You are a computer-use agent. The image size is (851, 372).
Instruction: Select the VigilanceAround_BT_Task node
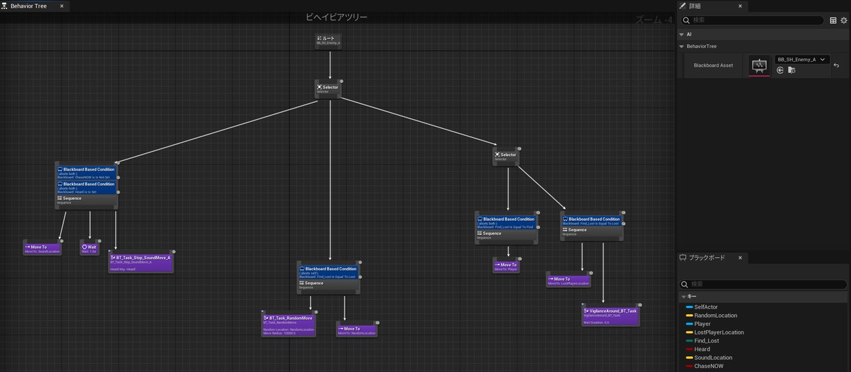point(610,316)
